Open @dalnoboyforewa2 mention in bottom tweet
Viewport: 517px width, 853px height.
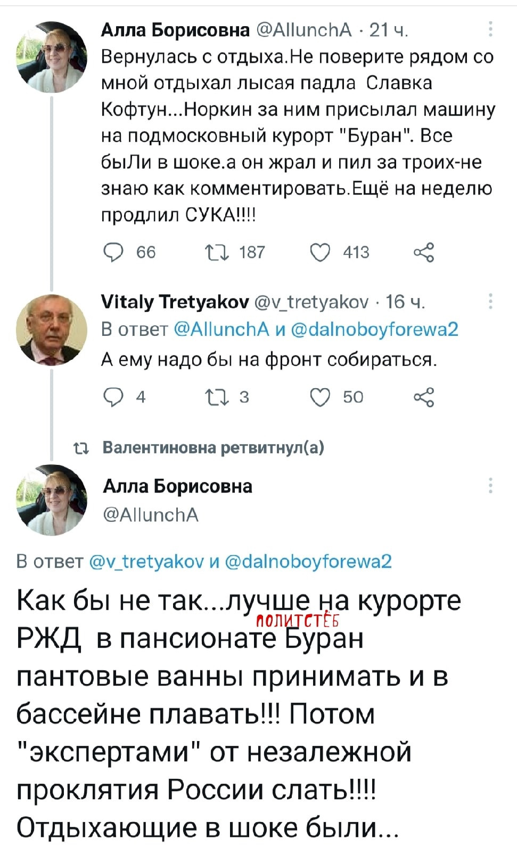(309, 561)
